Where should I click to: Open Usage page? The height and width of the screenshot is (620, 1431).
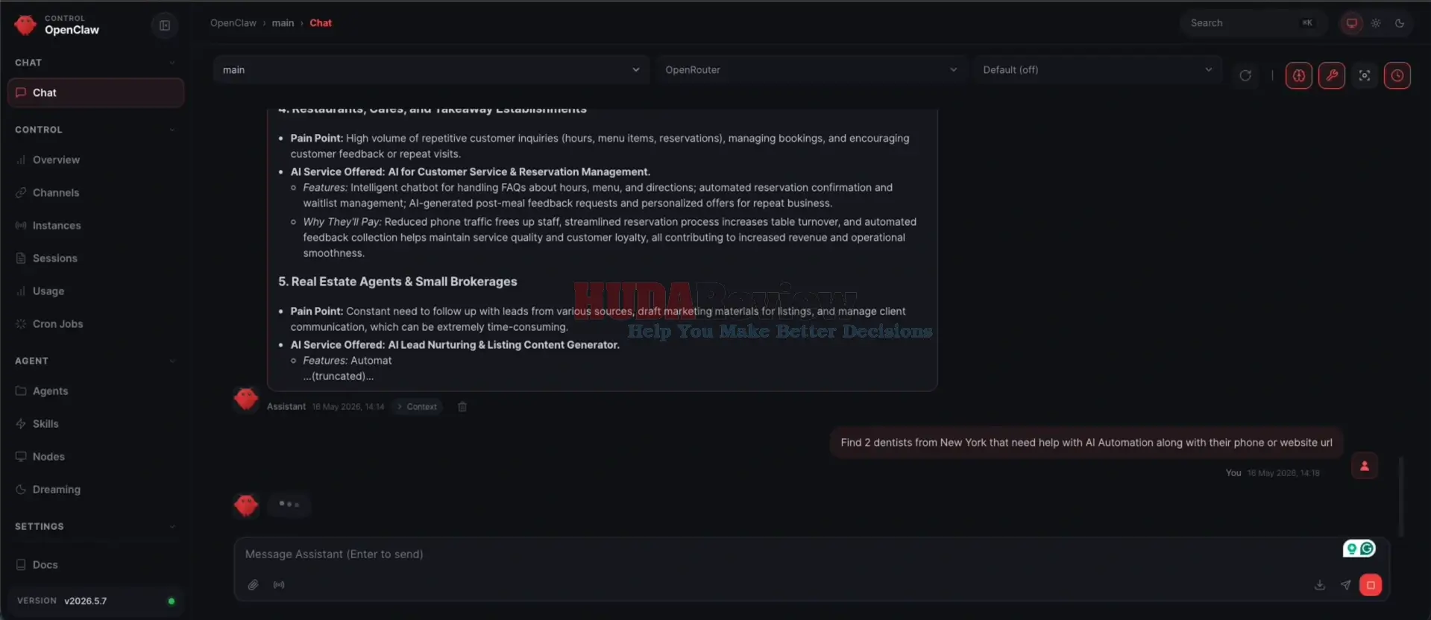tap(96, 291)
